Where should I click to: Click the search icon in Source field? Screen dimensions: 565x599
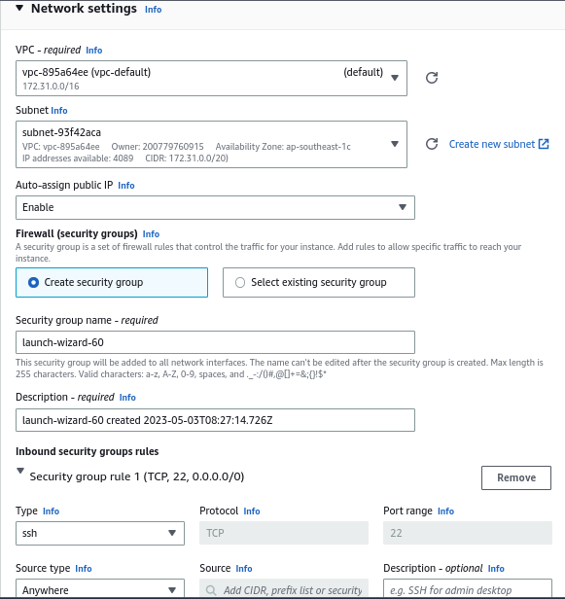[211, 590]
